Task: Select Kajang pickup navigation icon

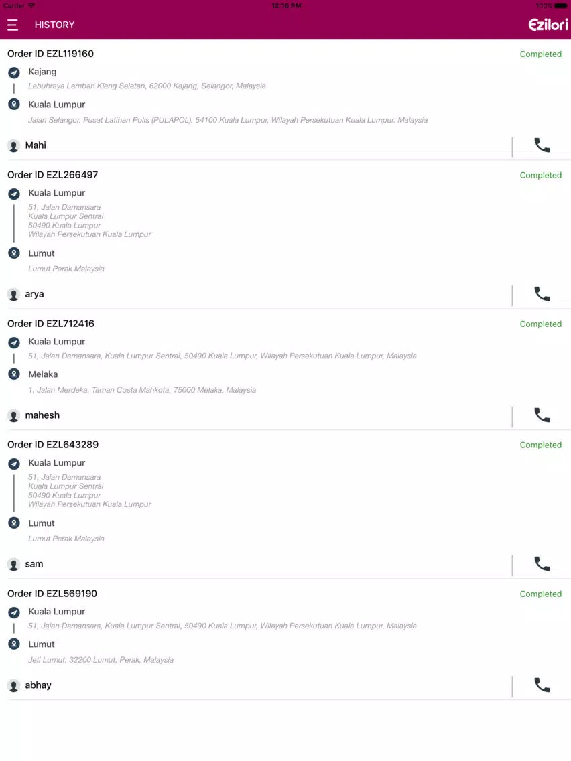Action: [x=14, y=73]
